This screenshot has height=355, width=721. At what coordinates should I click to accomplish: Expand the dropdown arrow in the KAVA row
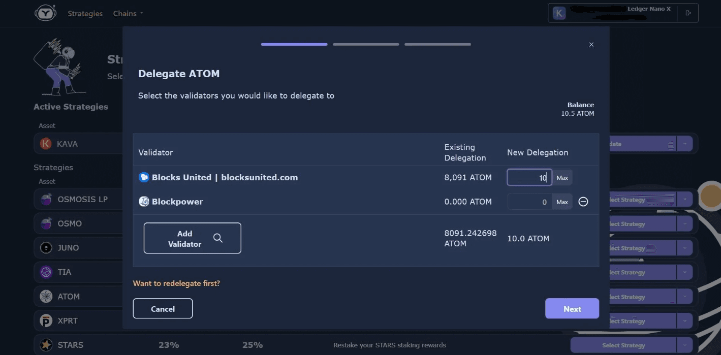[685, 144]
